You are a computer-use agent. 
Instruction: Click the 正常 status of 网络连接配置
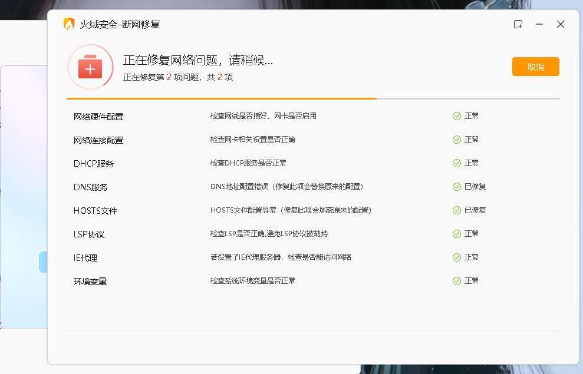[x=472, y=139]
